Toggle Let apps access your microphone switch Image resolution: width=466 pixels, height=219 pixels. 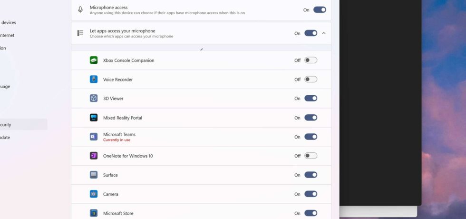click(311, 33)
